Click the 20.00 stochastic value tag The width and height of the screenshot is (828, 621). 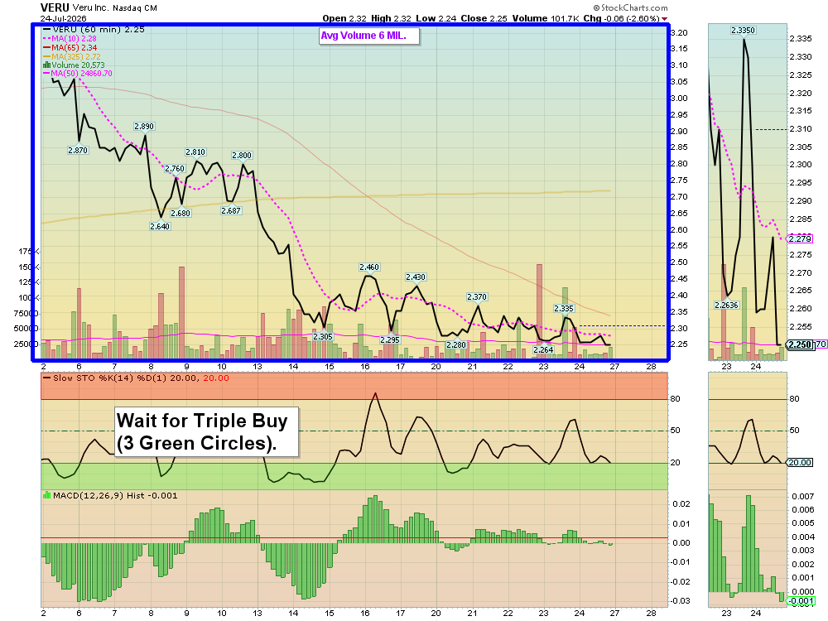coord(800,463)
